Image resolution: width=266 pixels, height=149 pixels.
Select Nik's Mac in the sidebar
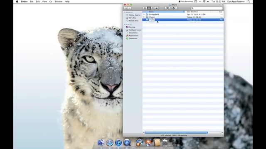(131, 18)
